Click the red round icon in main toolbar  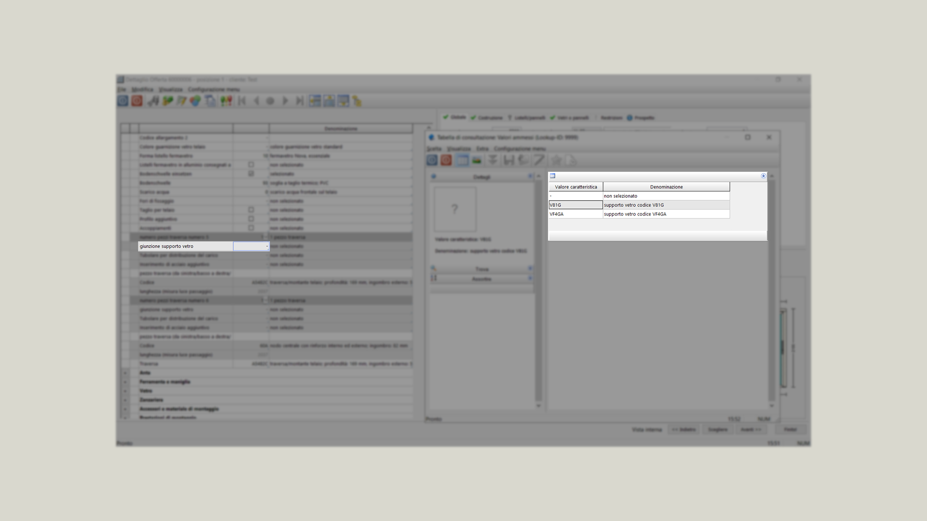click(137, 101)
